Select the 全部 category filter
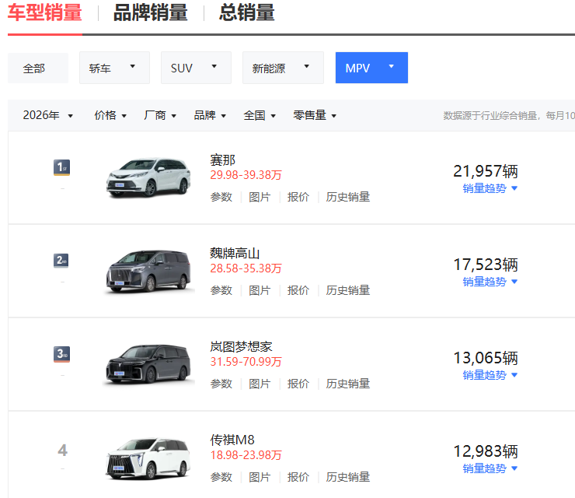This screenshot has width=575, height=498. point(34,68)
